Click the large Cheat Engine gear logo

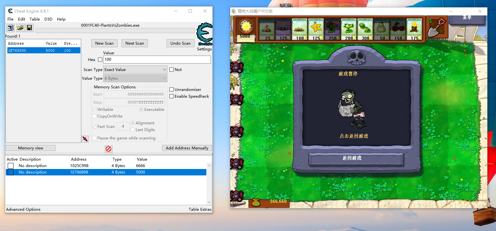click(x=204, y=35)
